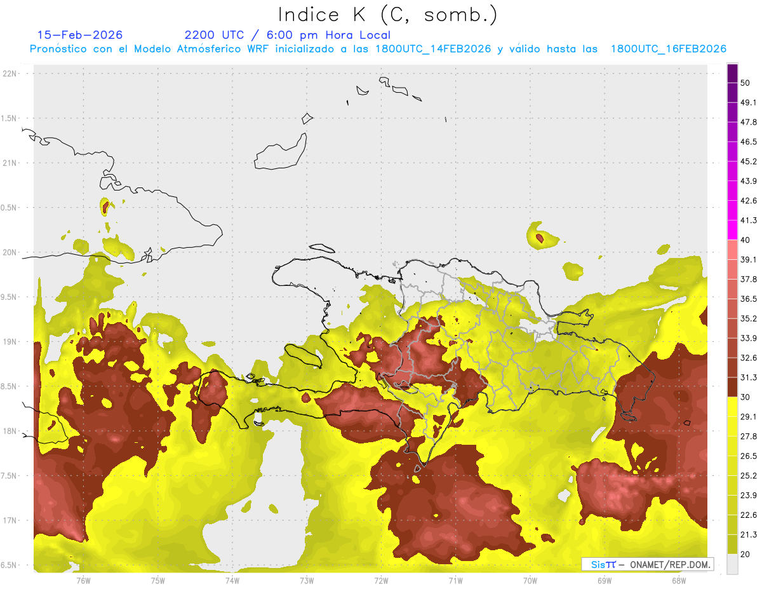The image size is (762, 589).
Task: Select the '47.8' colorbar value
Action: (x=749, y=122)
